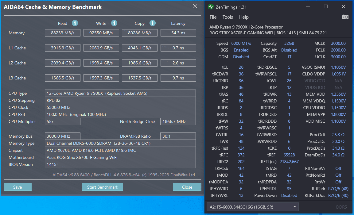Viewport: 354px width, 215px height.
Task: Open the Tools menu in ZenTimings
Action: click(228, 17)
